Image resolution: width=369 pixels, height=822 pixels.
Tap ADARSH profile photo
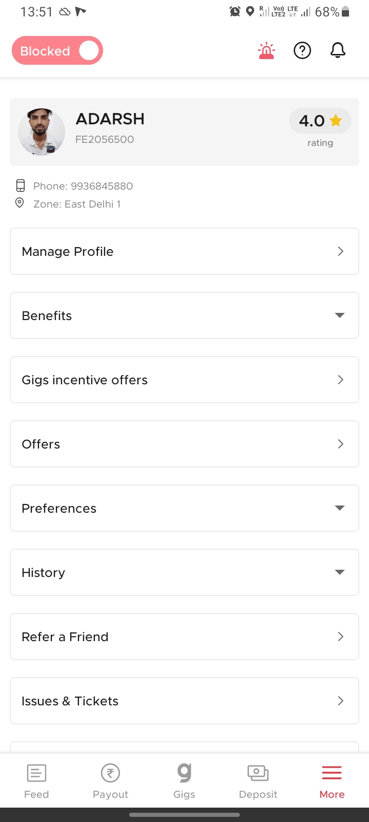pos(42,132)
